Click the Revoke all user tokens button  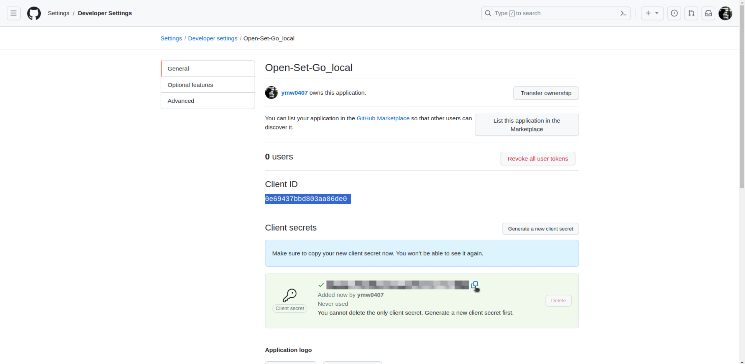coord(538,158)
